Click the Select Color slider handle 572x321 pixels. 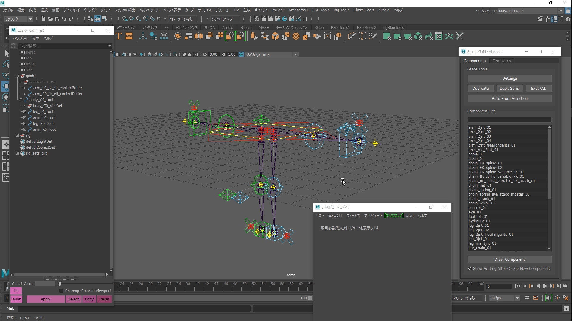point(60,284)
